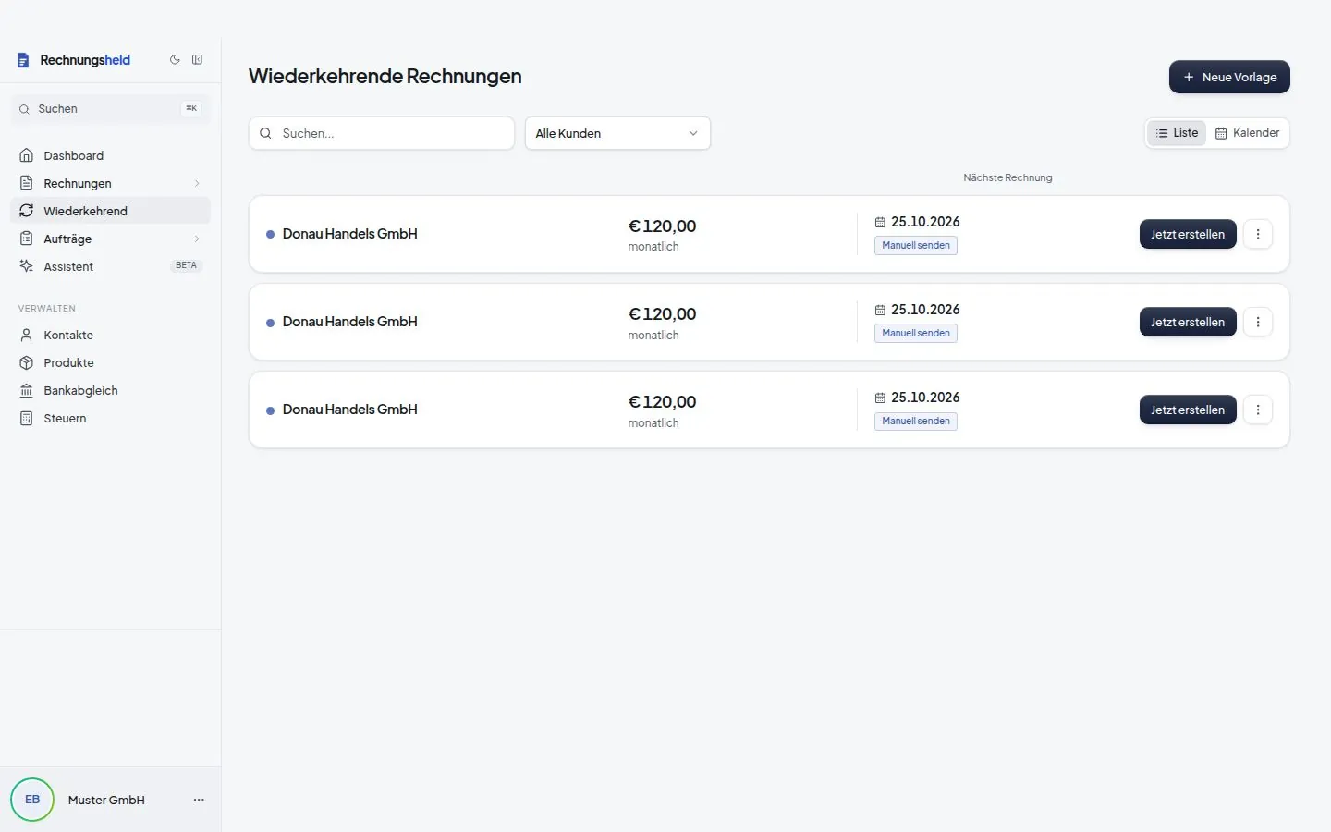Switch to the Liste view
Image resolution: width=1331 pixels, height=832 pixels.
point(1177,133)
